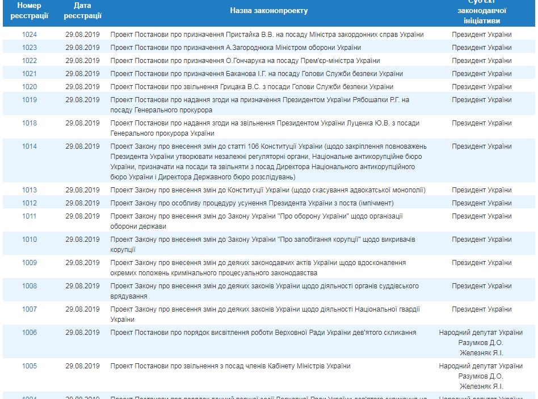Open impeachment bill number 1012
The image size is (538, 399).
click(x=30, y=203)
